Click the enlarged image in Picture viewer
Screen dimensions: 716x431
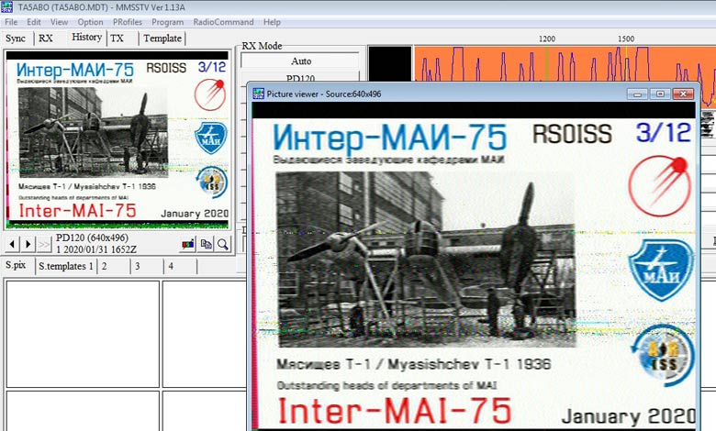474,266
